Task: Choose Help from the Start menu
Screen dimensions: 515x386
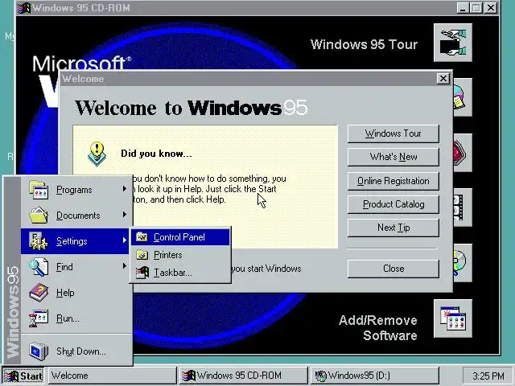Action: point(76,293)
